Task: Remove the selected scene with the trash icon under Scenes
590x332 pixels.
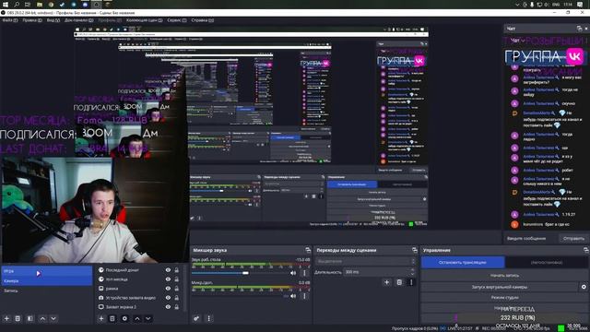Action: pos(18,318)
